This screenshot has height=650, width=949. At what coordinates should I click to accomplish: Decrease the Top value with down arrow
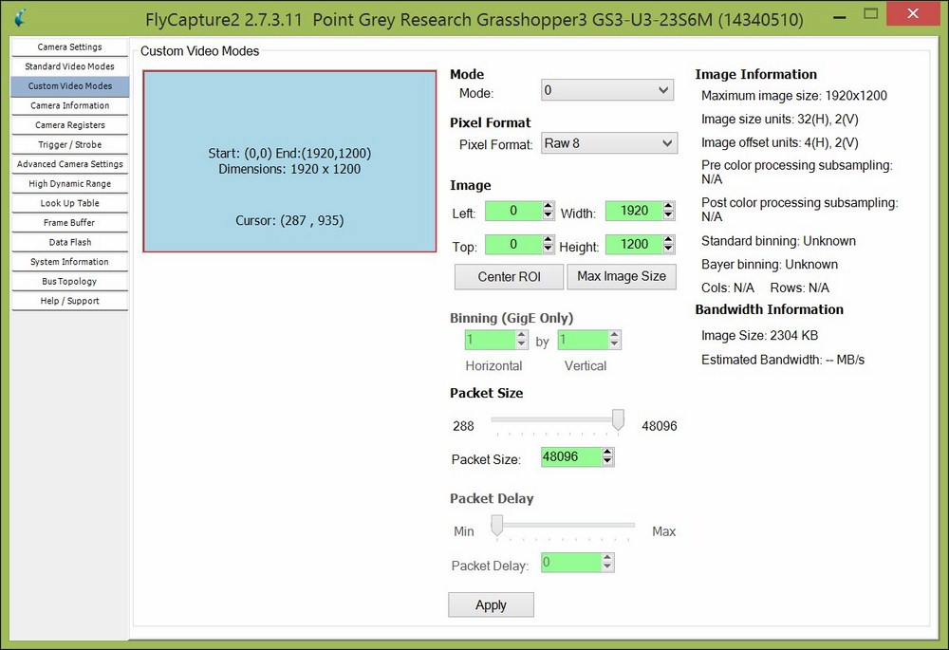(x=549, y=250)
